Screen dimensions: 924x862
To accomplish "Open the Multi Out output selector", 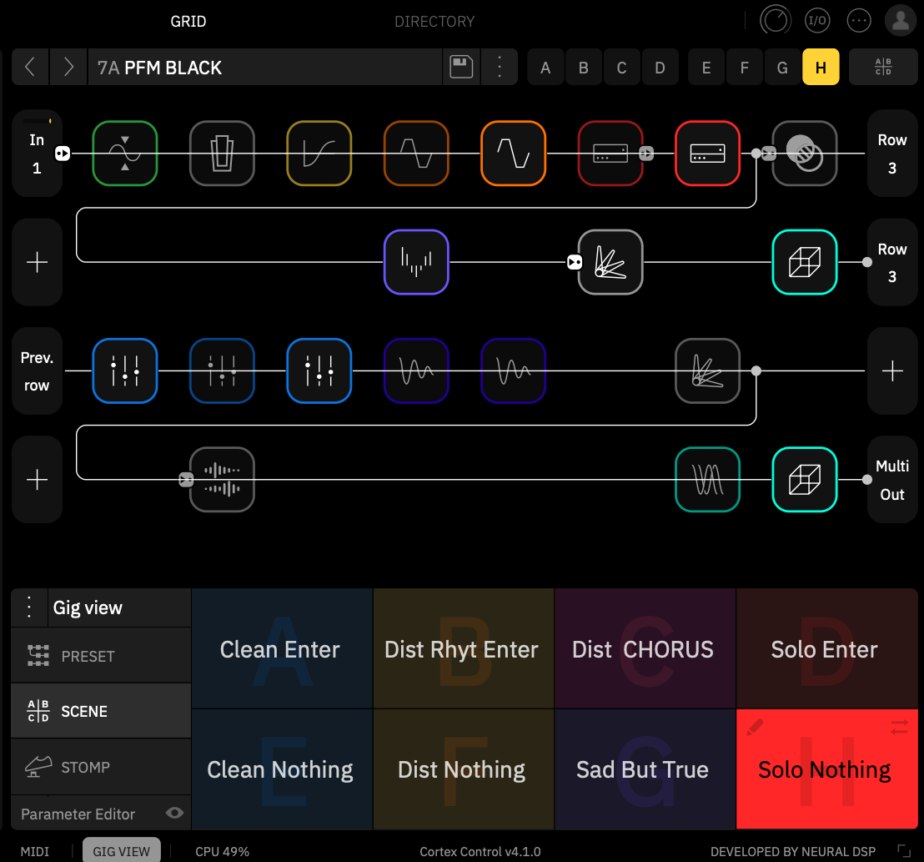I will (892, 479).
